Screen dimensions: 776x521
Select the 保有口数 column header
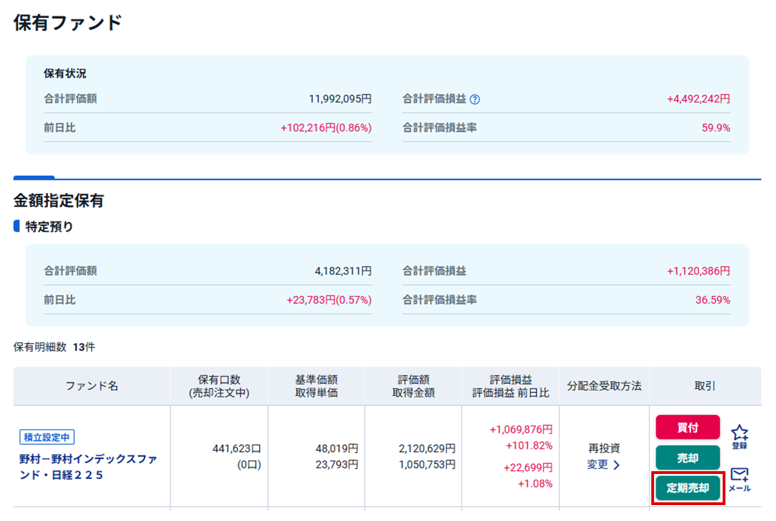219,386
